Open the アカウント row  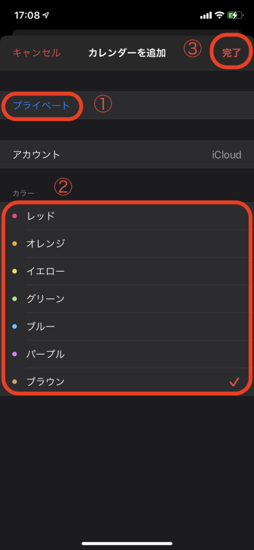click(127, 155)
